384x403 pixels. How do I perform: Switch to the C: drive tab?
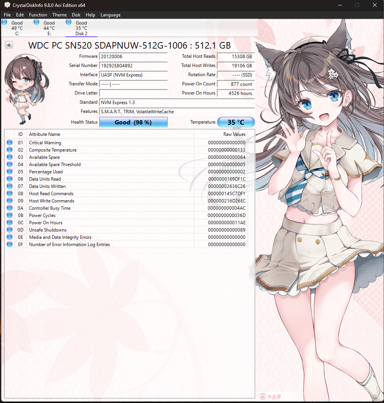(17, 28)
